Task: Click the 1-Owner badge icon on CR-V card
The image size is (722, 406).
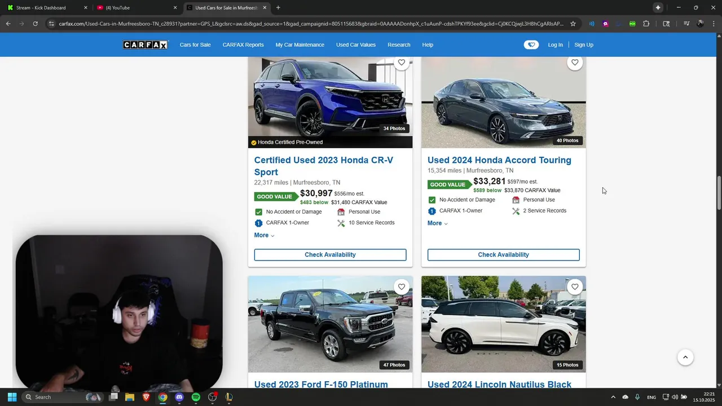Action: coord(258,223)
